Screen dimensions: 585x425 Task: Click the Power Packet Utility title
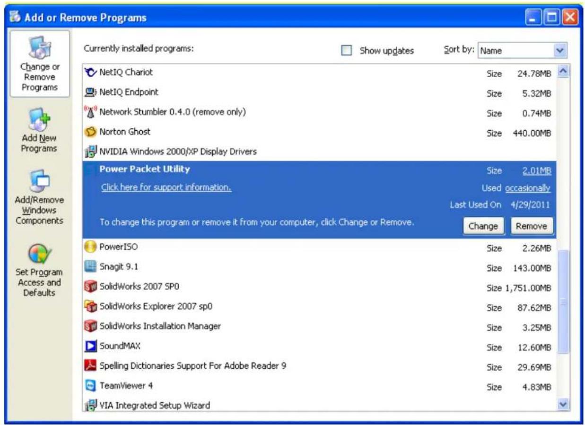145,169
